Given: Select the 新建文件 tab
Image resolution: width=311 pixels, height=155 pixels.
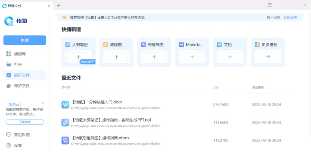Looking at the screenshot, I should tap(26, 6).
